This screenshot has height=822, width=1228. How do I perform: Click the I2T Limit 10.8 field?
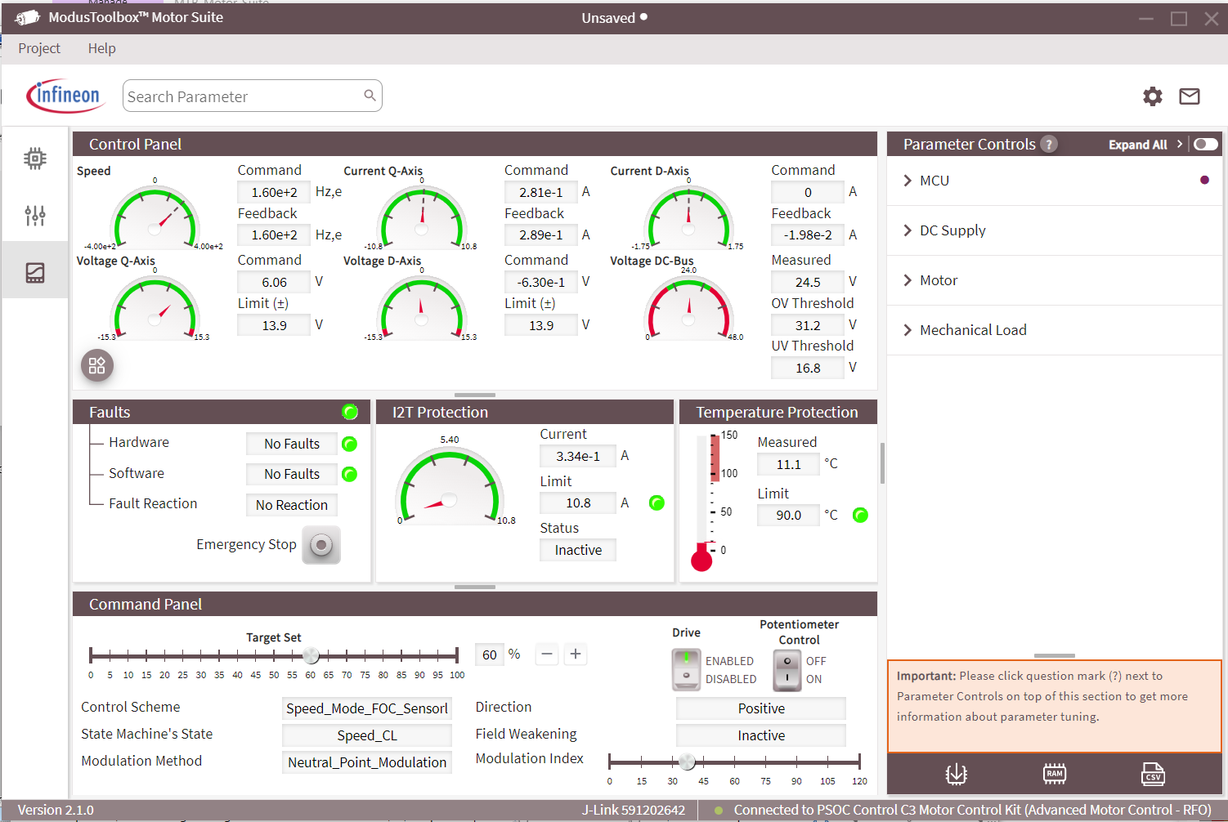[x=578, y=503]
